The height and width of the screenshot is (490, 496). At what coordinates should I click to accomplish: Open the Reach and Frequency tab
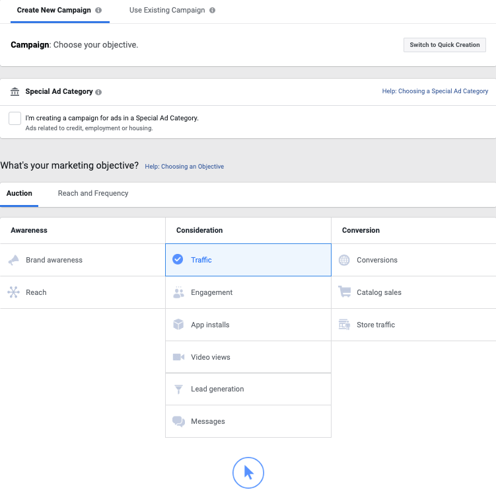(93, 194)
